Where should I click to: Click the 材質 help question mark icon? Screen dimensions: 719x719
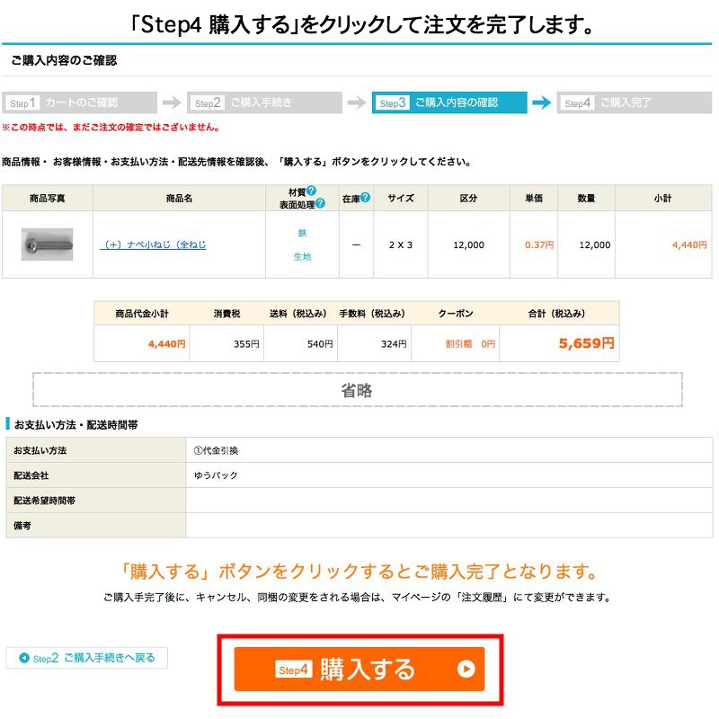tap(311, 191)
